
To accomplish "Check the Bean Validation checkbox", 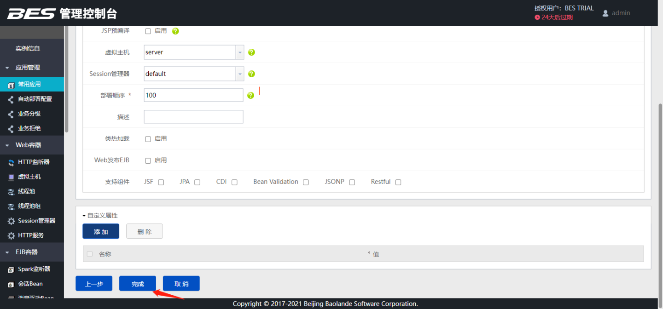I will (x=306, y=182).
